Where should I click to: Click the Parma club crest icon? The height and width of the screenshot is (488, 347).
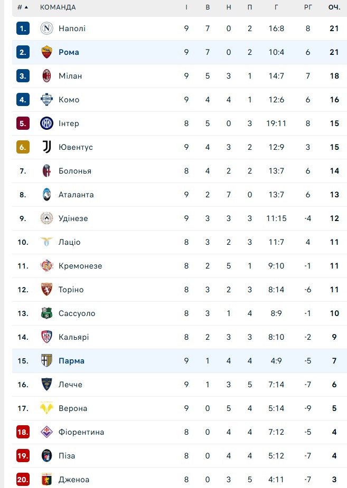click(47, 361)
